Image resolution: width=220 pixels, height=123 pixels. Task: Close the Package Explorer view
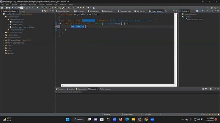(x=18, y=11)
